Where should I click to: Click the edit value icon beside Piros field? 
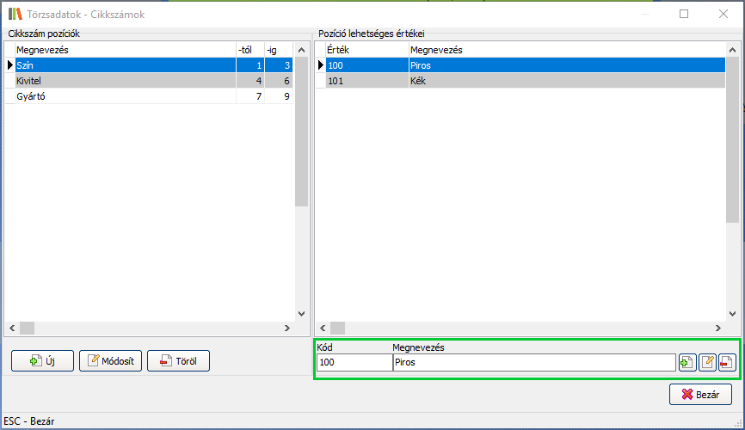[707, 362]
